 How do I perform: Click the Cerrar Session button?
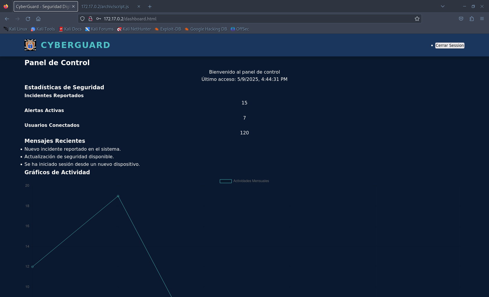click(450, 45)
